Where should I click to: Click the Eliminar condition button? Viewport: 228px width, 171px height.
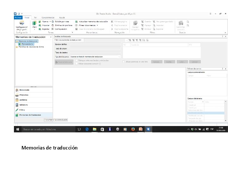(195, 62)
